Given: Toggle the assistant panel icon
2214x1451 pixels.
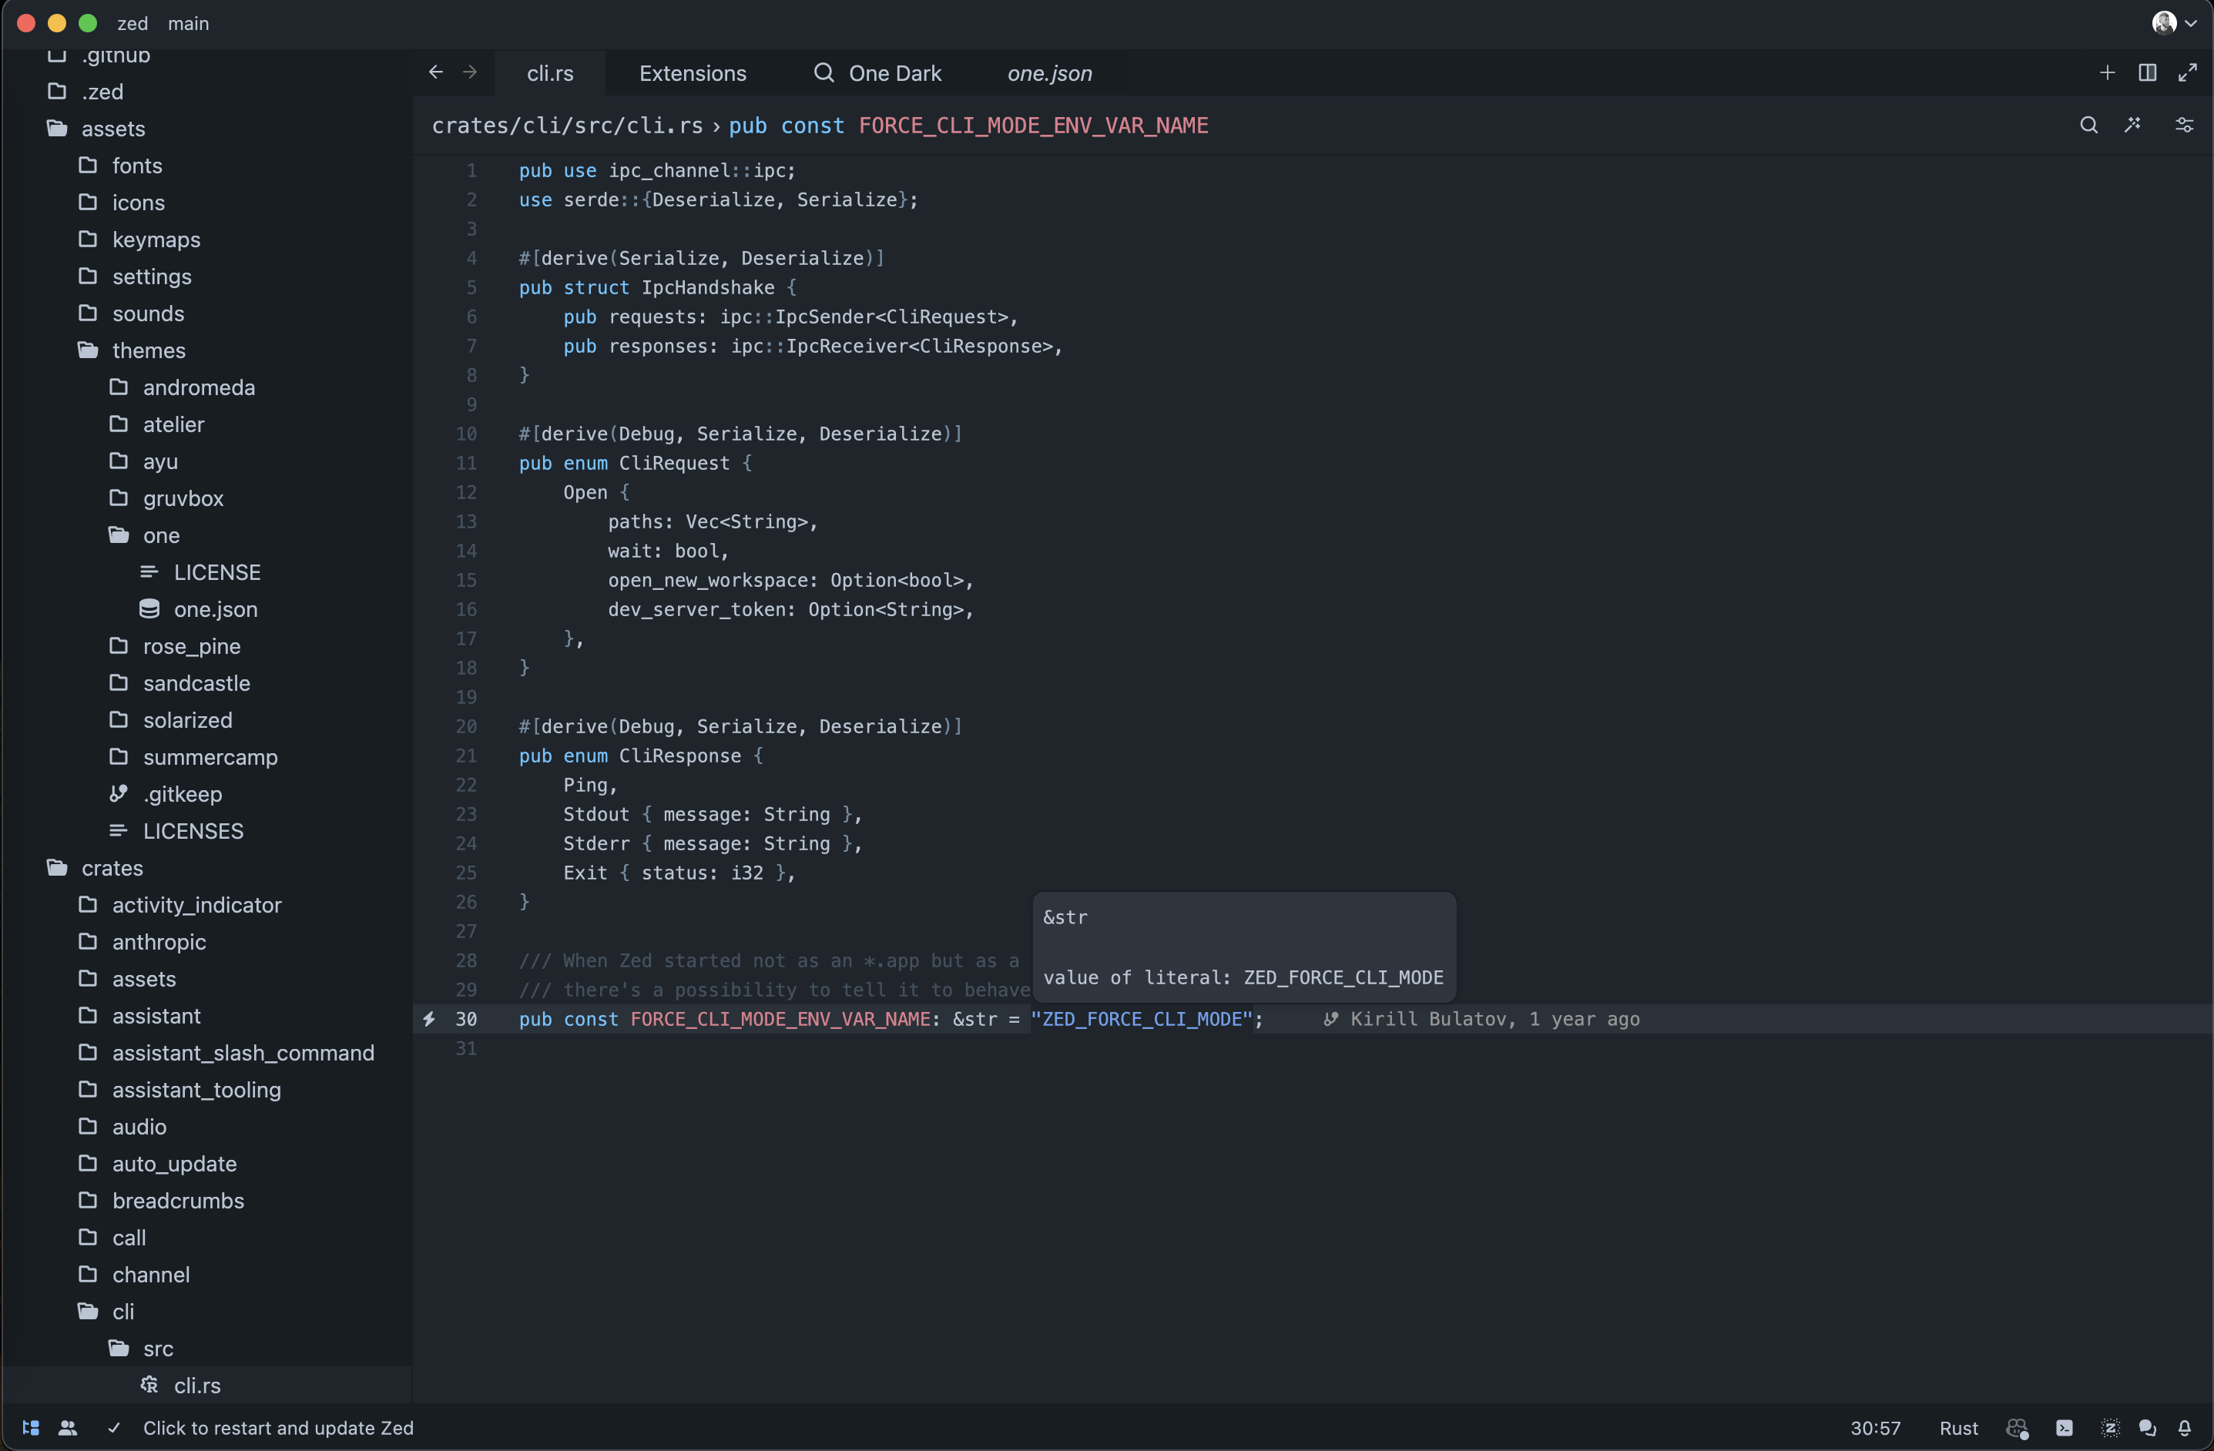Looking at the screenshot, I should pos(2110,1428).
